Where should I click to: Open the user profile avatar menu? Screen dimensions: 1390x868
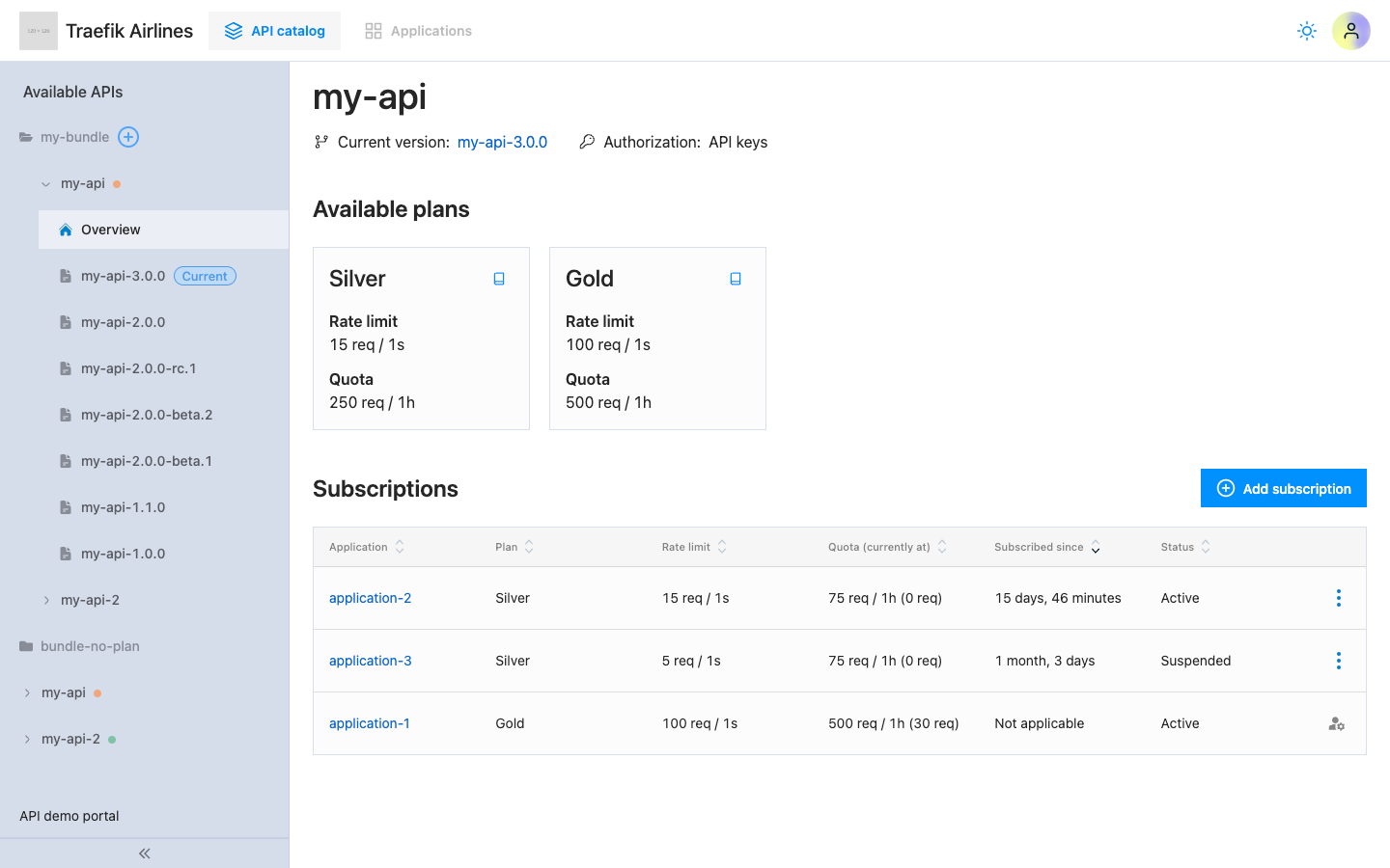coord(1351,30)
